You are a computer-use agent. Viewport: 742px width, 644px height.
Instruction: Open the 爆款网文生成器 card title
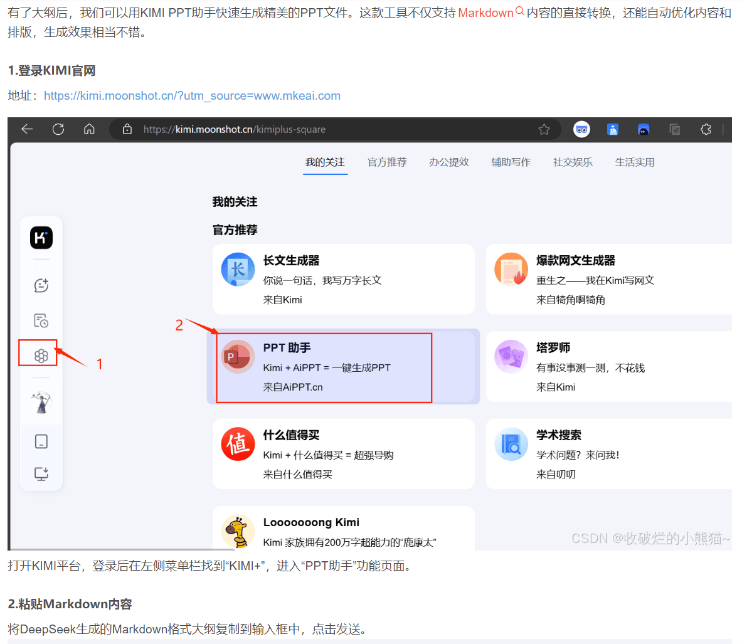(x=575, y=260)
